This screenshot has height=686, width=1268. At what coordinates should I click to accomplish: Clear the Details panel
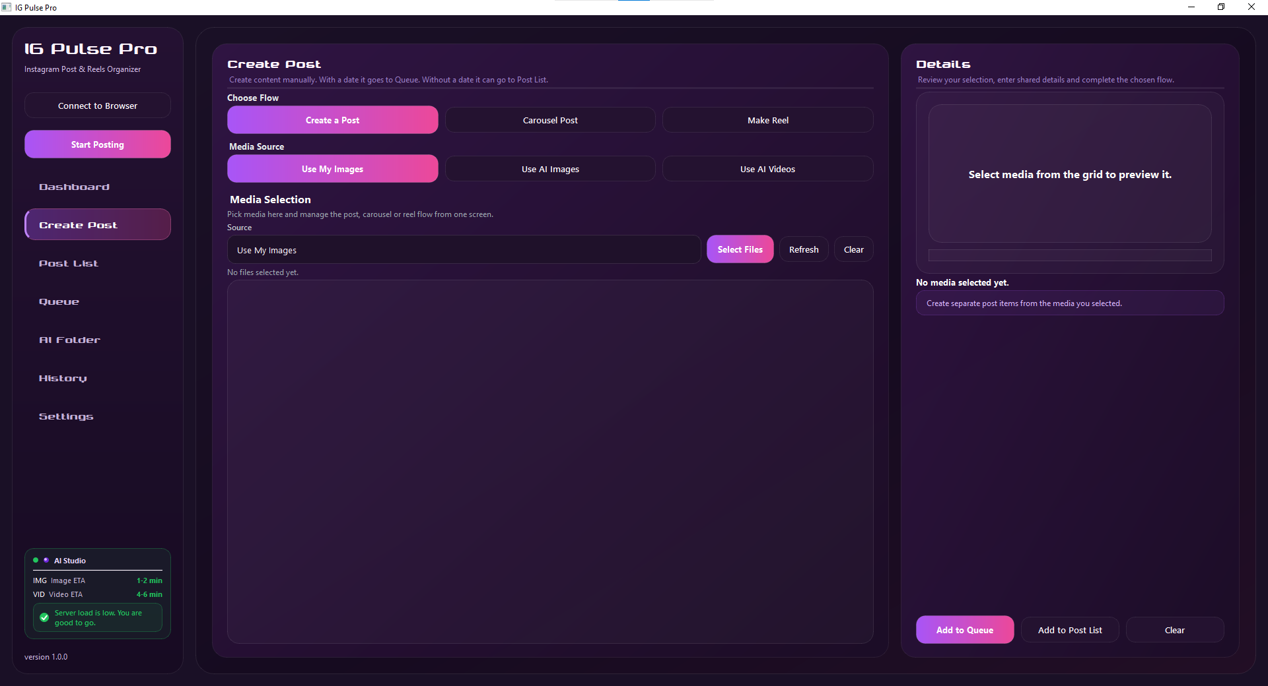coord(1174,630)
